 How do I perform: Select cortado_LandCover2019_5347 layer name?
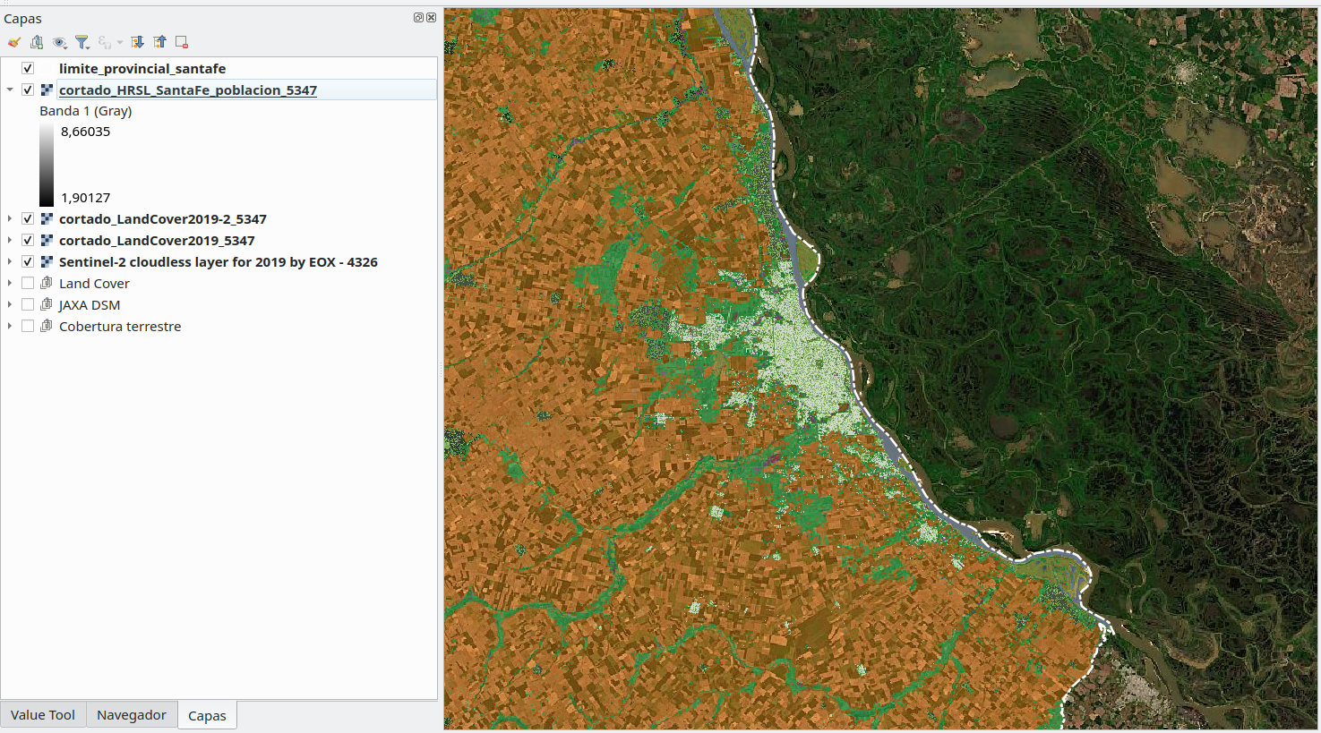coord(157,240)
